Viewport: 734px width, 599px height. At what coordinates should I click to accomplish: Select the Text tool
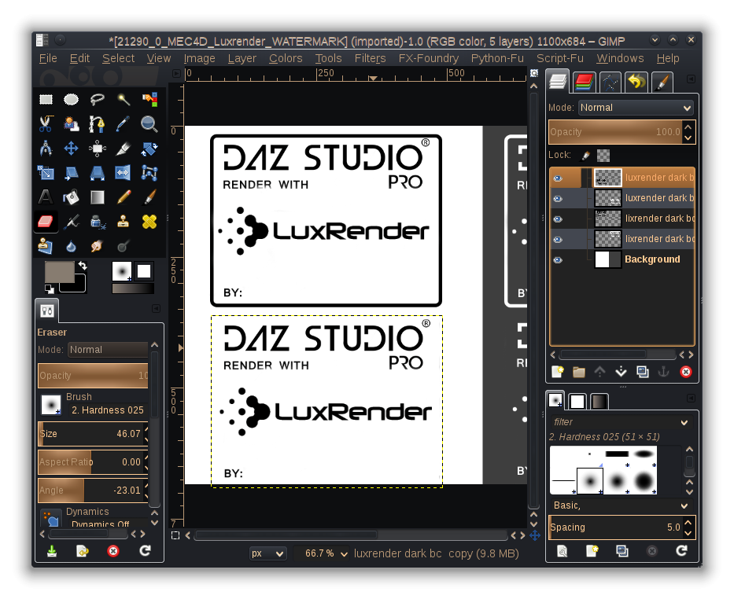46,197
